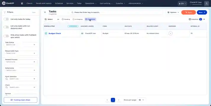Open the Responsible Type dropdown
Viewport: 211px width, 106px height.
pos(20,53)
